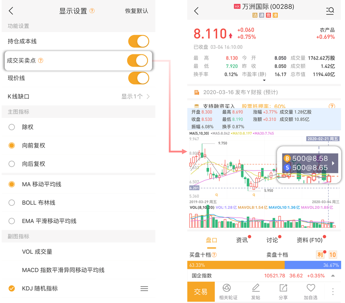Toggle the 现价线 switch

click(139, 78)
